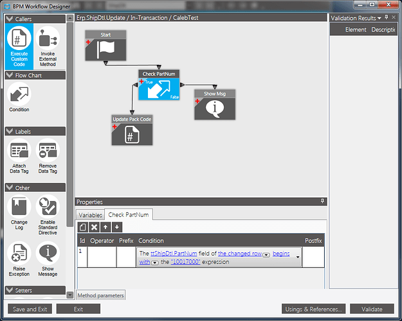Viewport: 402px width, 321px height.
Task: Select the Change Log item
Action: click(x=19, y=213)
